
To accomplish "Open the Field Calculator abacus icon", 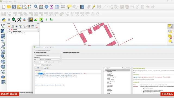I will 41,7.
